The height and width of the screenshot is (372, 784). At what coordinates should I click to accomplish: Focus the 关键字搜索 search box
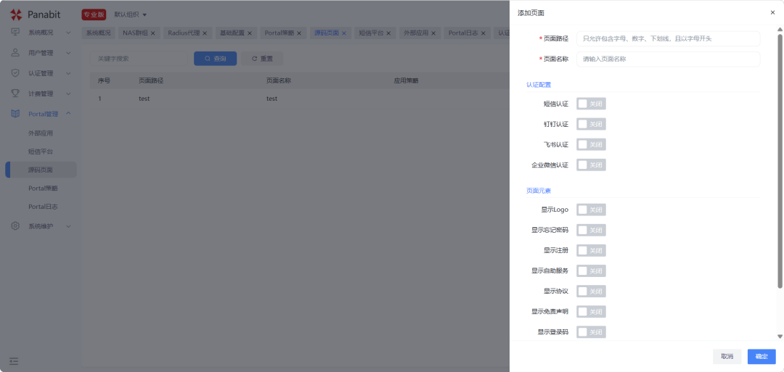click(x=139, y=59)
